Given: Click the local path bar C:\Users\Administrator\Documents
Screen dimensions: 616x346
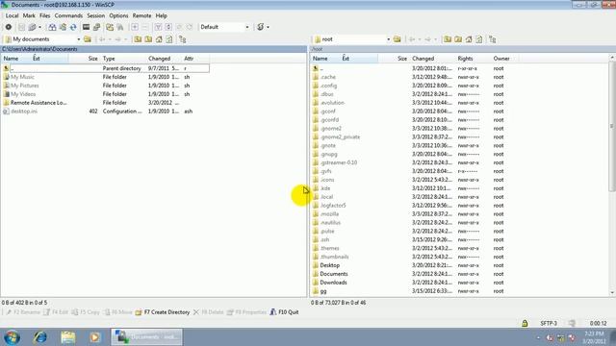Looking at the screenshot, I should 153,49.
